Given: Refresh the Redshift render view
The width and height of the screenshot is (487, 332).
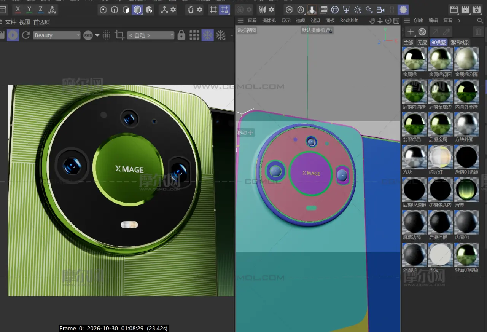Looking at the screenshot, I should click(26, 35).
